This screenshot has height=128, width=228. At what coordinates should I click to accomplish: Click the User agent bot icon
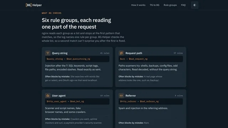[48, 96]
